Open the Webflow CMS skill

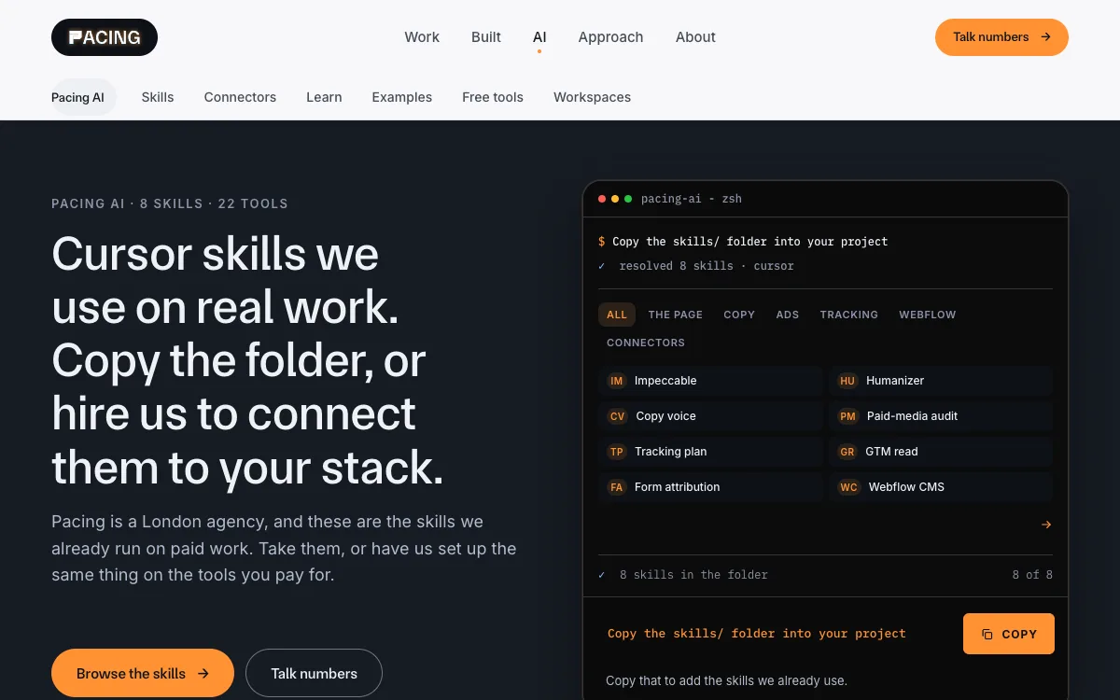[941, 487]
